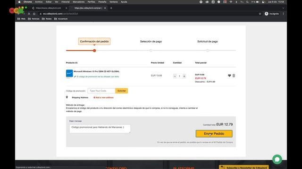Open the Marcadores menu
This screenshot has height=169, width=302.
click(x=79, y=2)
